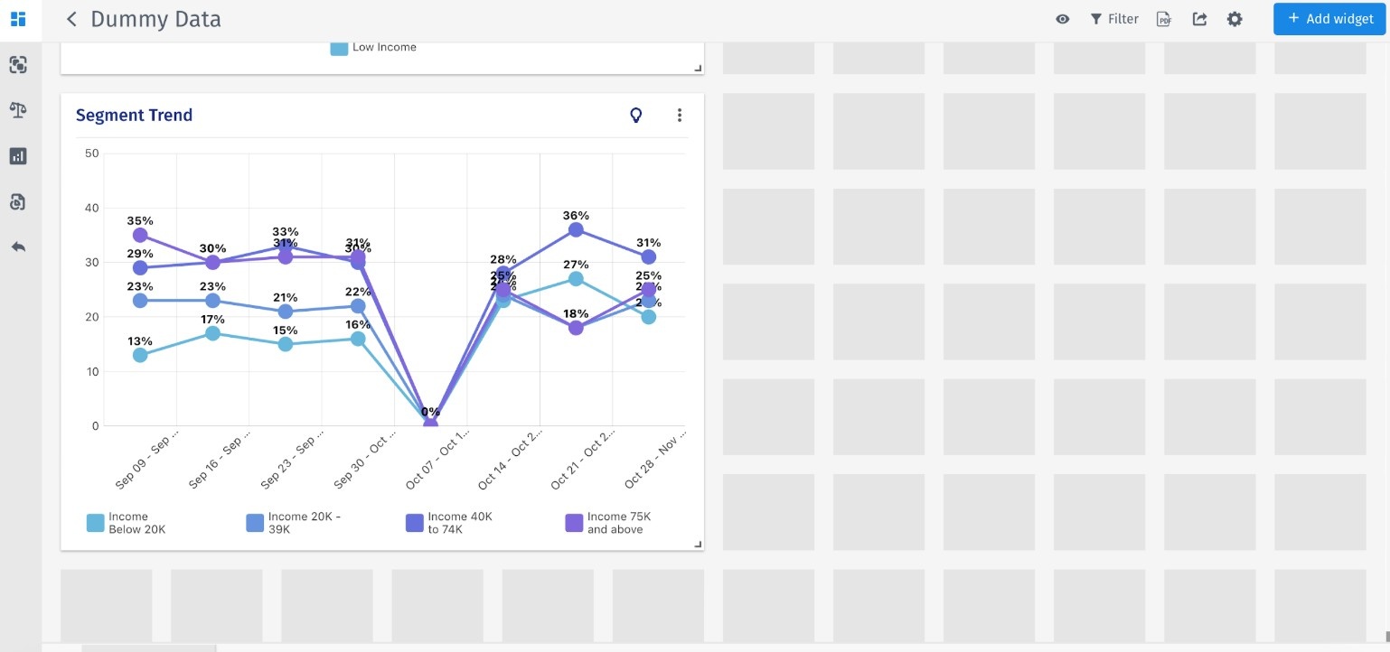This screenshot has height=652, width=1390.
Task: Click the Segment Trend lightbulb insights icon
Action: (636, 115)
